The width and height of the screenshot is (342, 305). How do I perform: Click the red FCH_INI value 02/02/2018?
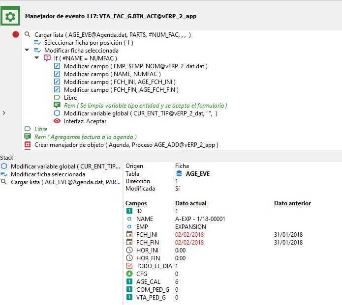tap(189, 235)
